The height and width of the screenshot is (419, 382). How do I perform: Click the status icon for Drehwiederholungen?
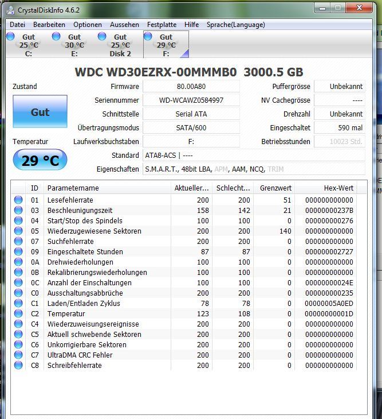18,262
